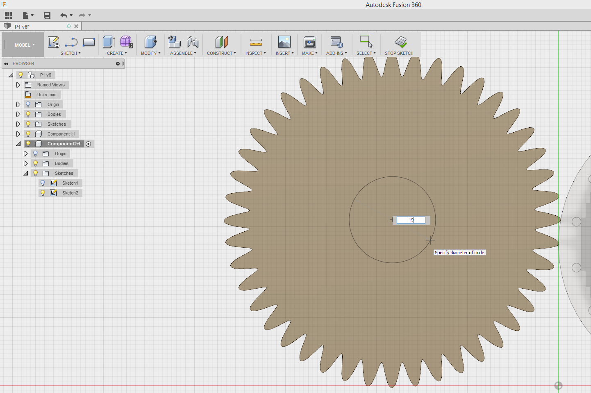Expand the Component1:1 node
591x393 pixels.
[18, 134]
